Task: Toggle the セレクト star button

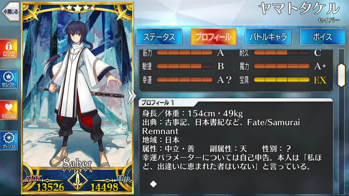Action: pos(9,79)
